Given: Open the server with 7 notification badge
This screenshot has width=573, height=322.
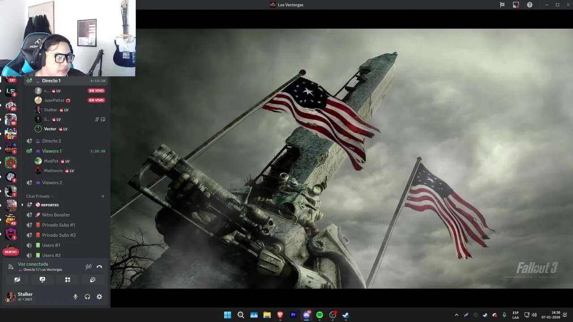Looking at the screenshot, I should (x=11, y=191).
